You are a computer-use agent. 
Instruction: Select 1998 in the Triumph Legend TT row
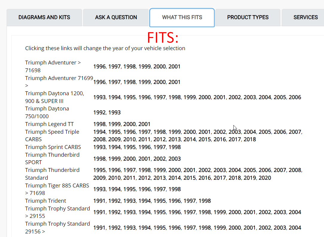[99, 124]
